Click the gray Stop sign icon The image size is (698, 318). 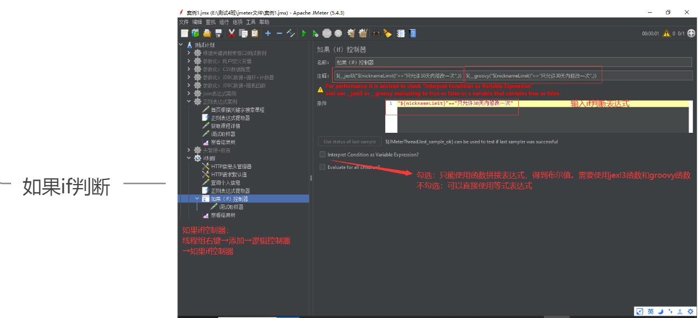327,33
